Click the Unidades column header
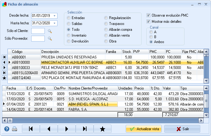211x136 pixels. tap(125, 88)
